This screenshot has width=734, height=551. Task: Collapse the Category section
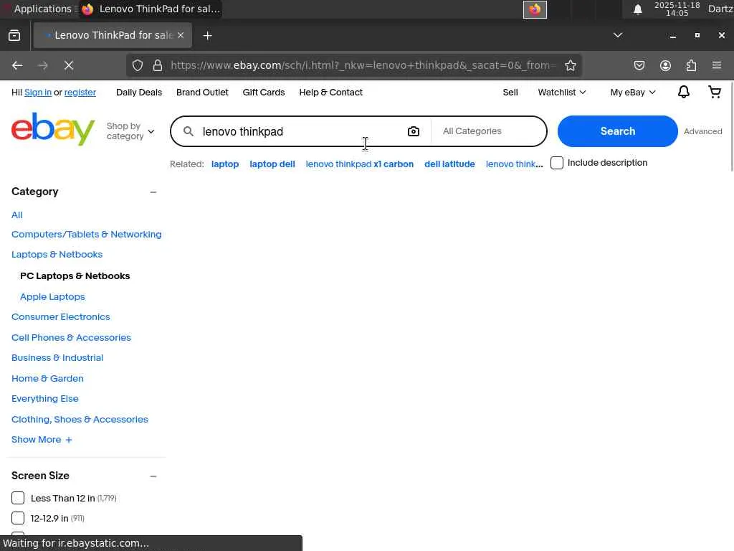(x=153, y=192)
